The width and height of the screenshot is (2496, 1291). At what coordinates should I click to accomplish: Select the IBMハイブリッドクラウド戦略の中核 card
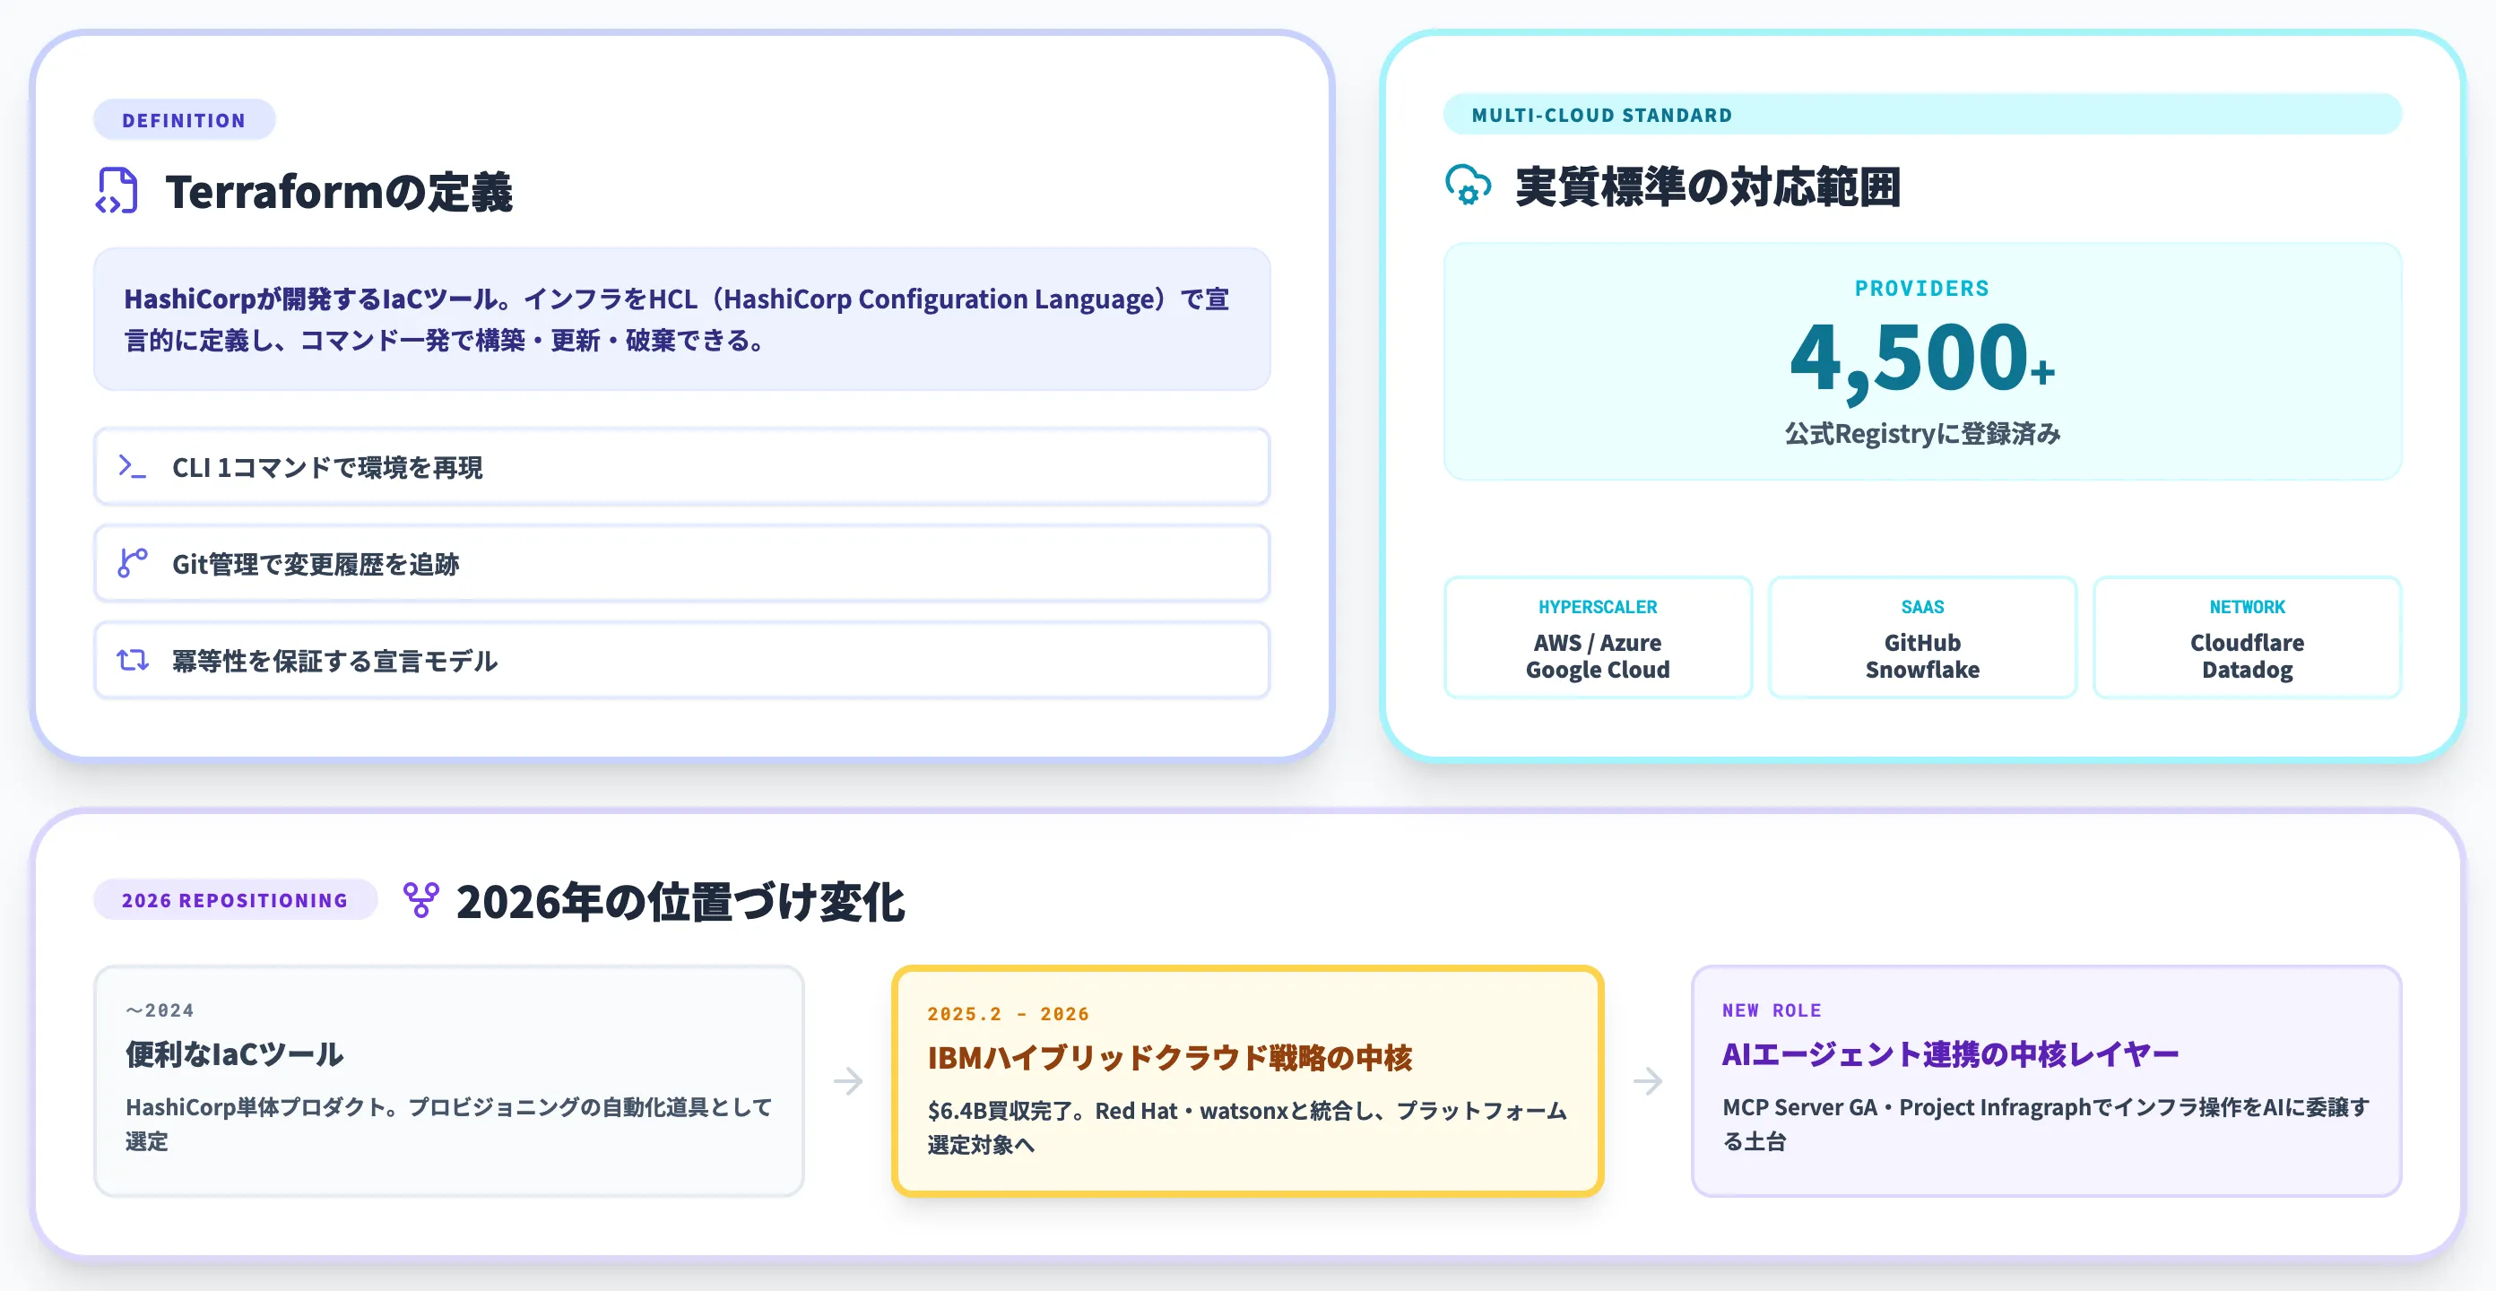1248,1080
